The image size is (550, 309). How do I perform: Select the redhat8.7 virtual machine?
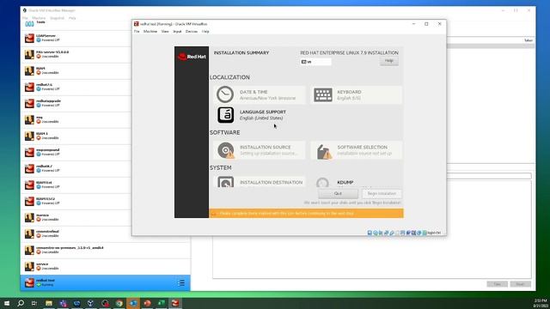point(105,168)
